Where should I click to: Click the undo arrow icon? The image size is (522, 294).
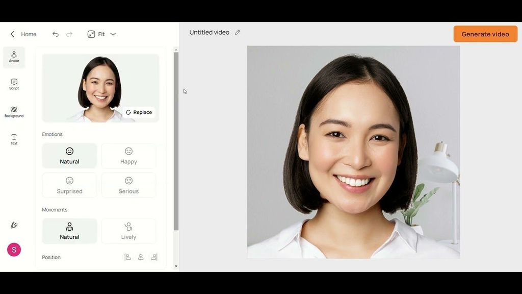click(56, 34)
